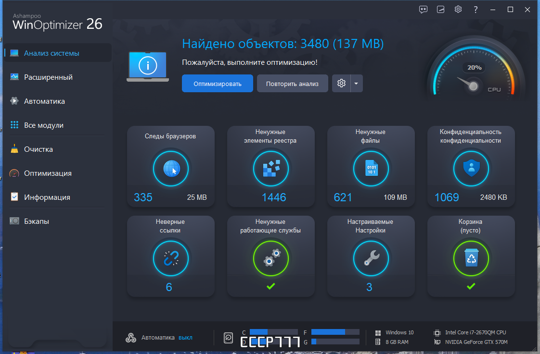
Task: Click the hard drive icon in footer
Action: [228, 338]
